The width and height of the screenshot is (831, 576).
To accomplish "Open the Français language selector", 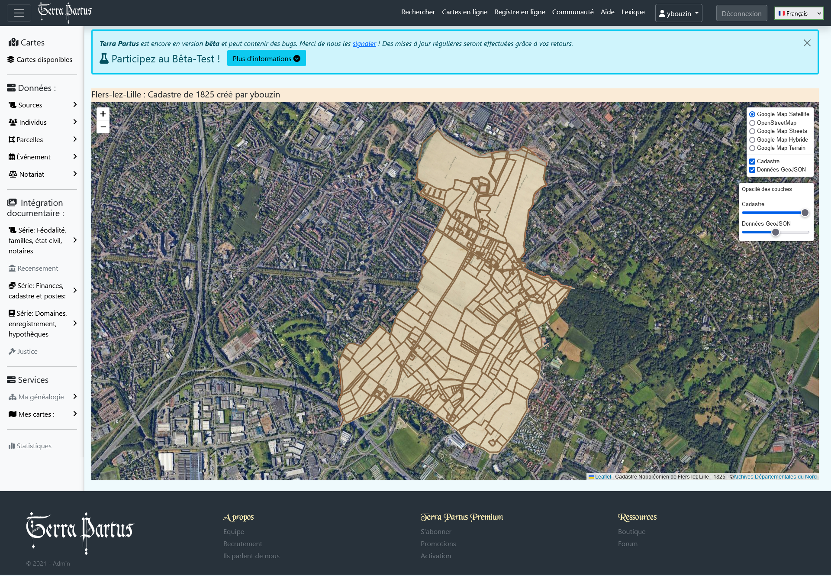I will coord(799,13).
